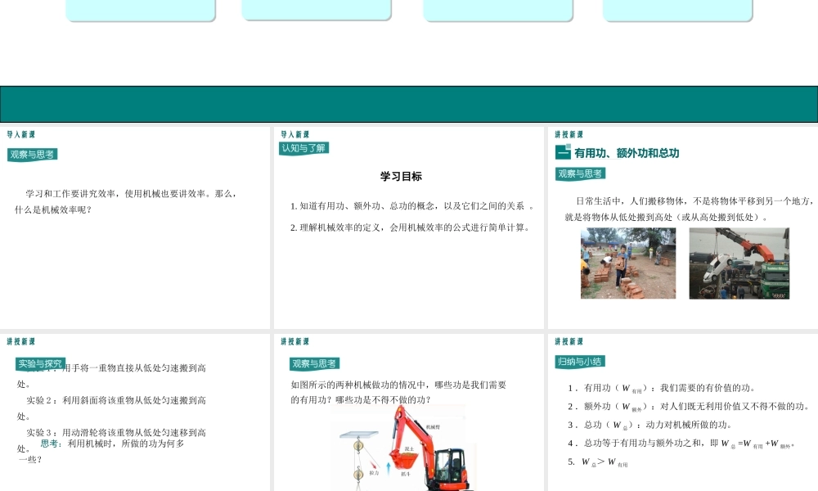The width and height of the screenshot is (818, 491).
Task: Click the 讲授新课 header above 归纳与小结
Action: pos(569,342)
